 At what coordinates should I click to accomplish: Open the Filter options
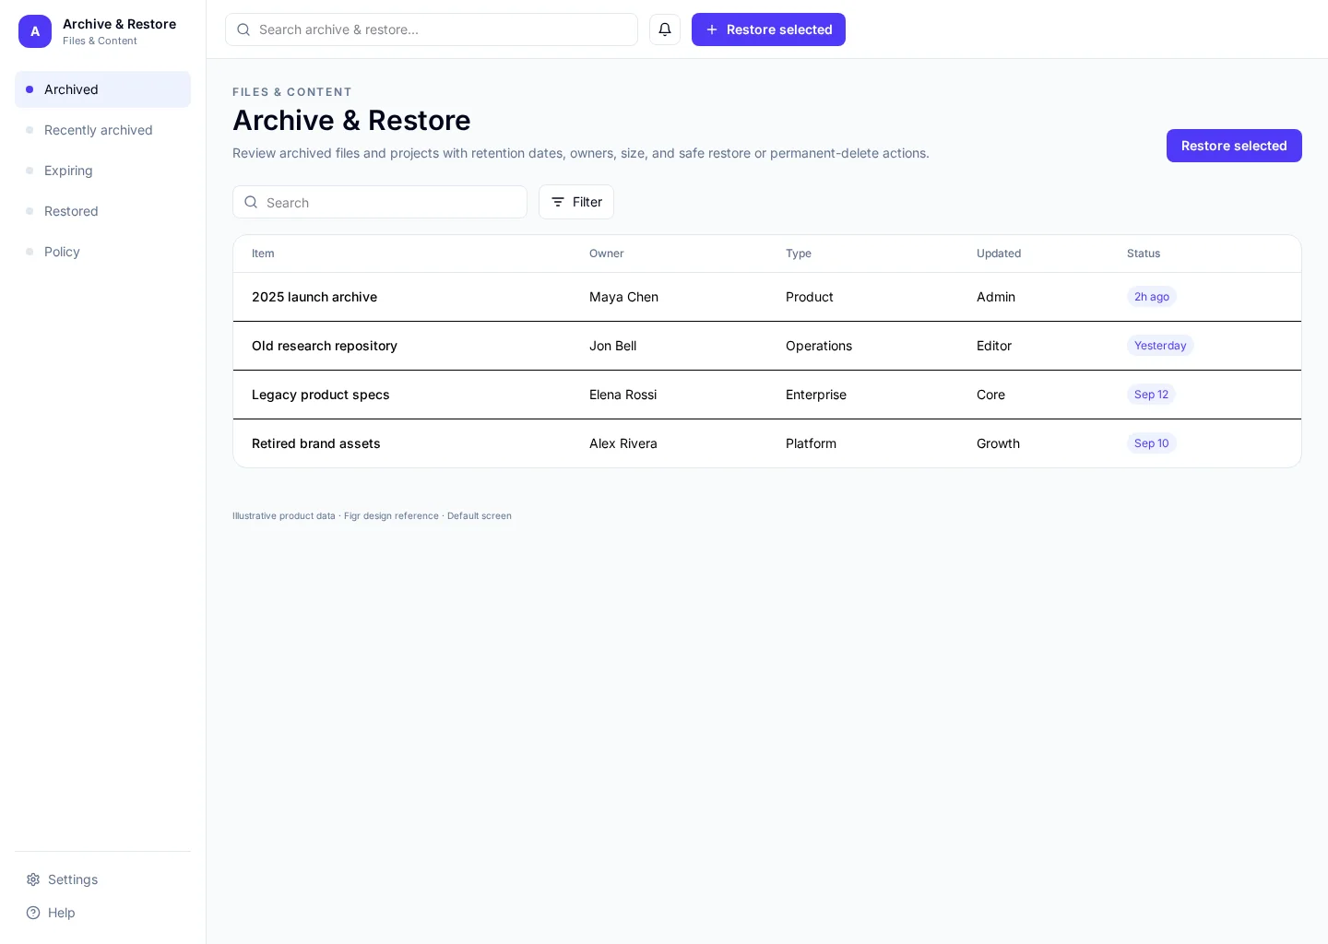[x=576, y=202]
